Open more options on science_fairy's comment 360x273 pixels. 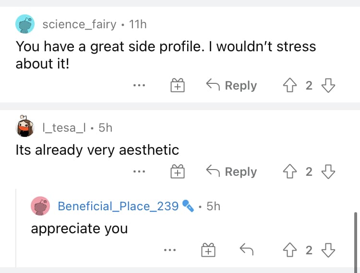(x=139, y=86)
